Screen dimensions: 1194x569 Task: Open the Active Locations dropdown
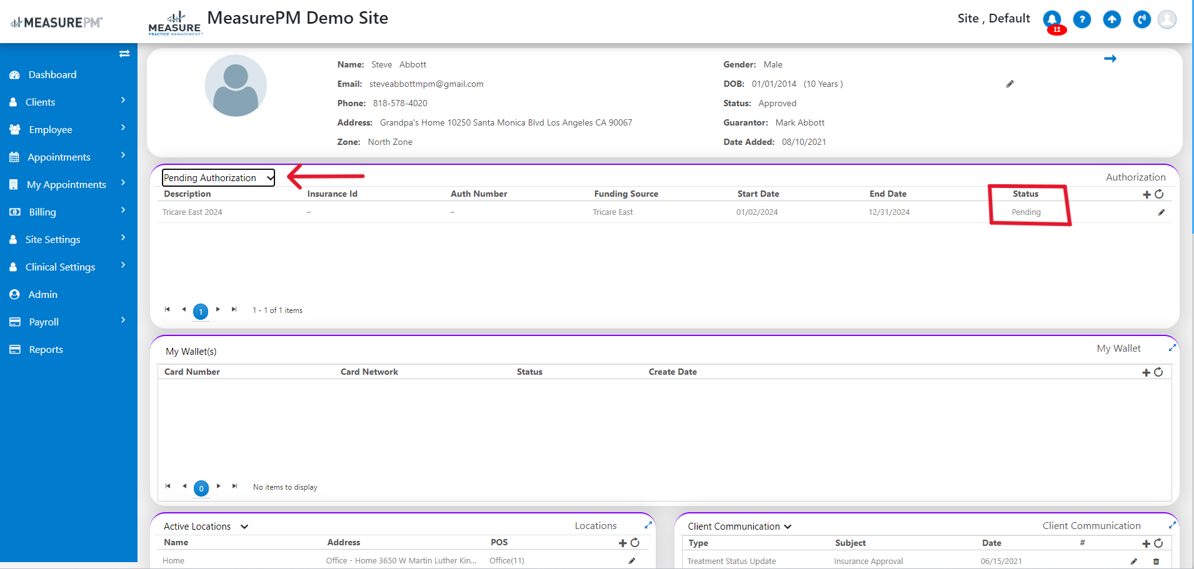(206, 527)
